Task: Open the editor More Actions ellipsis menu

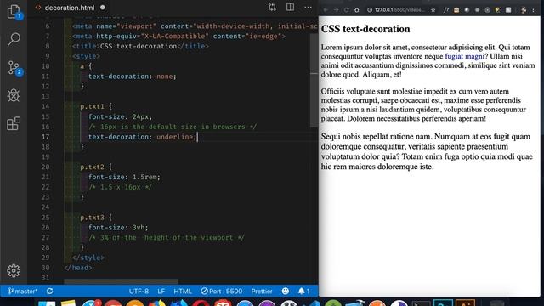Action: point(308,8)
